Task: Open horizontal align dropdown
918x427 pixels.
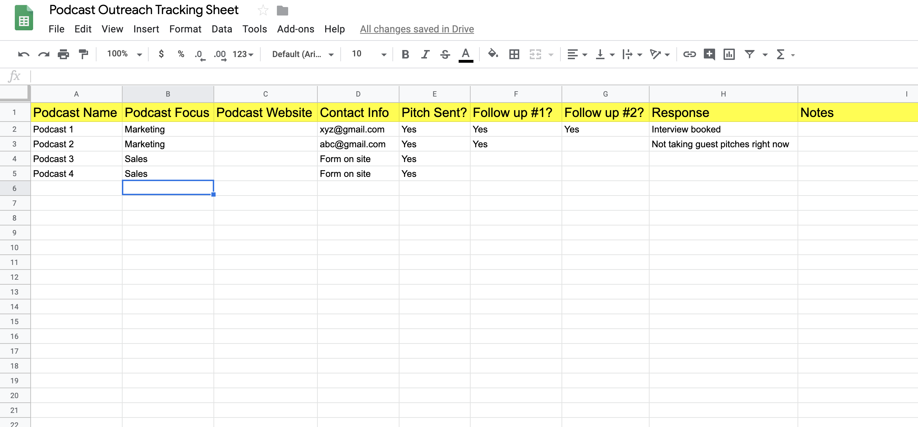Action: (577, 54)
